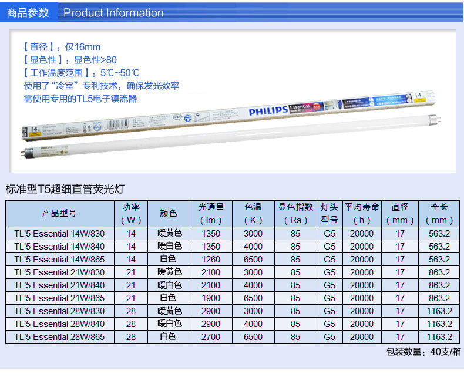
Task: Click 2900 in the 28W/840 row
Action: click(x=211, y=324)
